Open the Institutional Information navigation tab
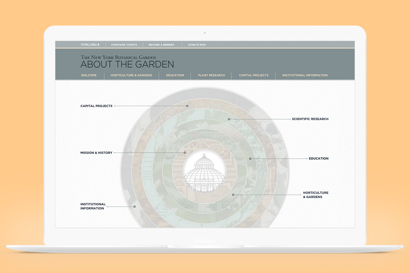This screenshot has height=273, width=410. click(305, 75)
